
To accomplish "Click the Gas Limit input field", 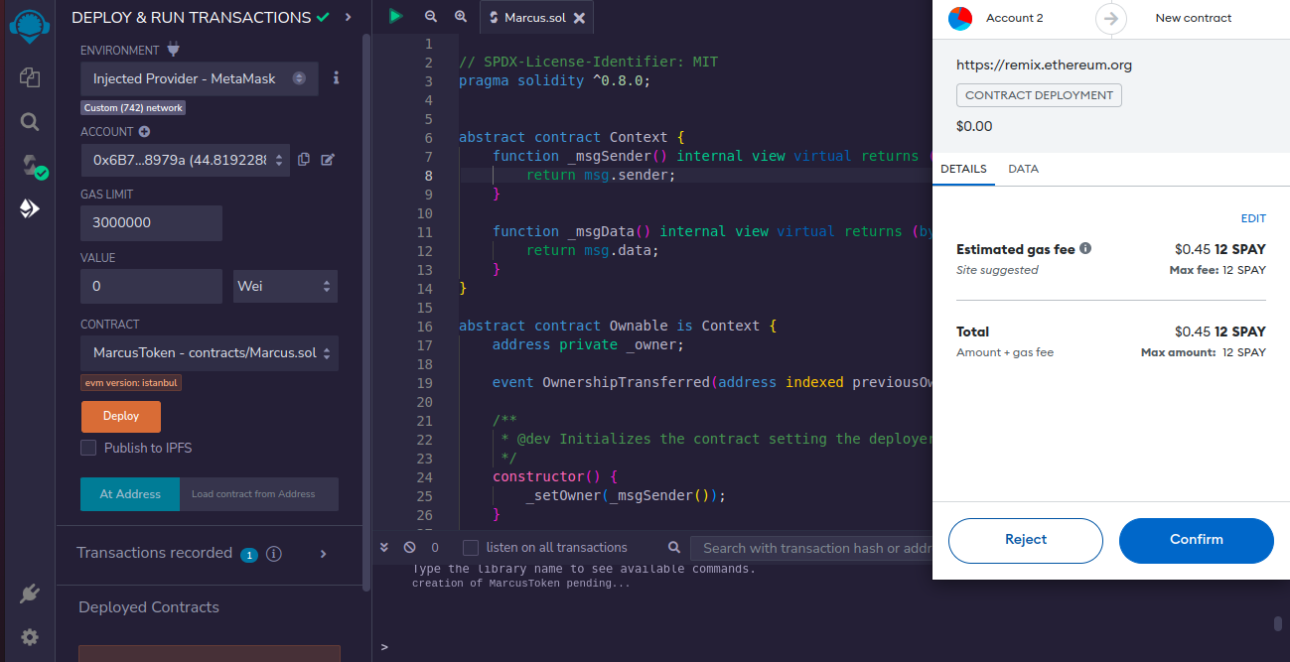I will 151,223.
